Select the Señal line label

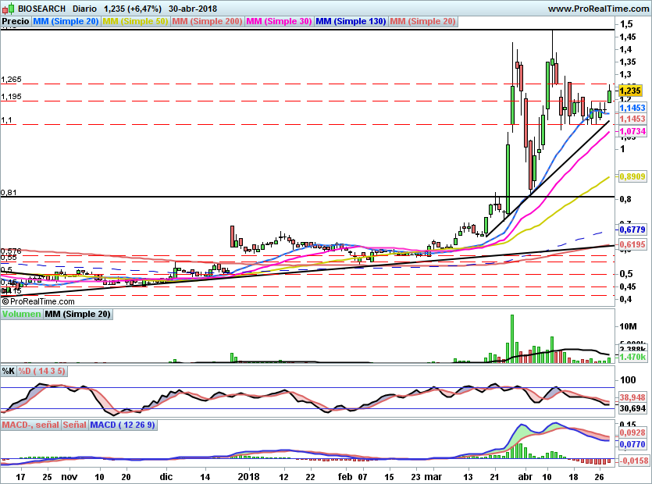click(x=74, y=425)
